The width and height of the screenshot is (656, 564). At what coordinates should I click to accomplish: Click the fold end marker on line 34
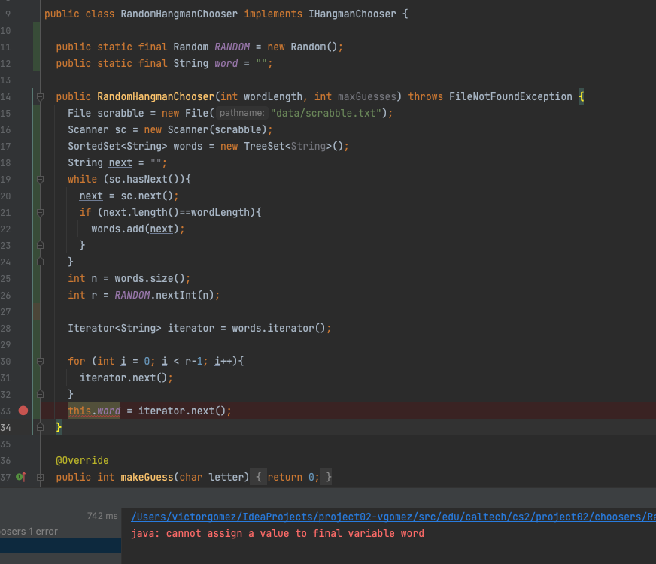pyautogui.click(x=40, y=427)
